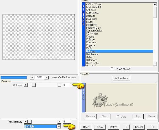This screenshot has height=130, width=159.
Task: Click right arrow of Defocus slider
Action: (x=59, y=85)
